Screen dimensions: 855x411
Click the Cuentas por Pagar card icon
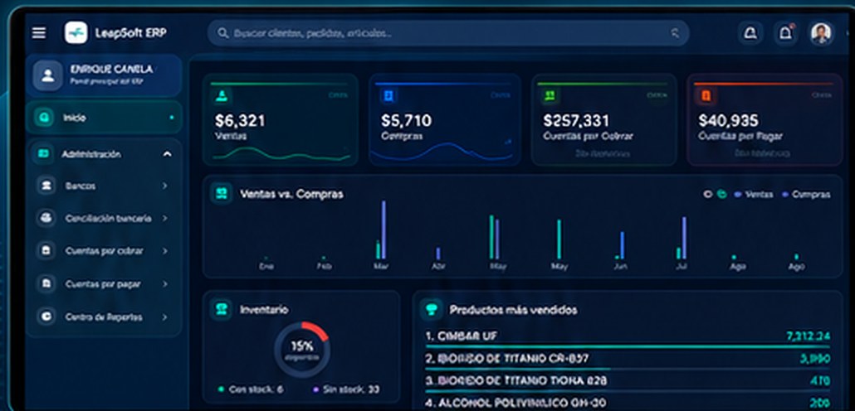point(706,96)
